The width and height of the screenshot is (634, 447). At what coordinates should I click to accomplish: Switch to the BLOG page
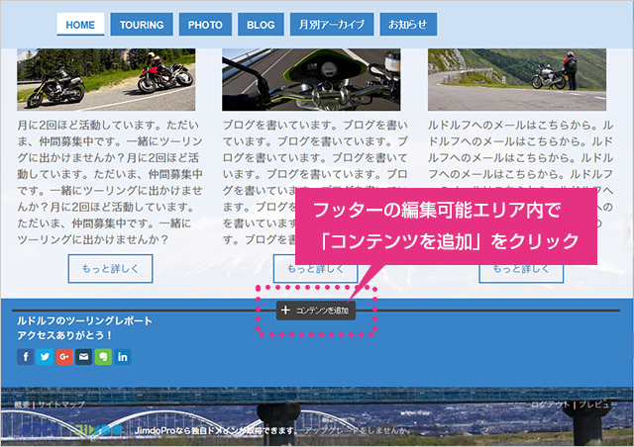pos(261,24)
